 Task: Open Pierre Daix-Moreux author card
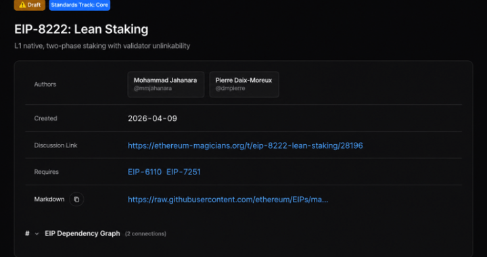(244, 85)
